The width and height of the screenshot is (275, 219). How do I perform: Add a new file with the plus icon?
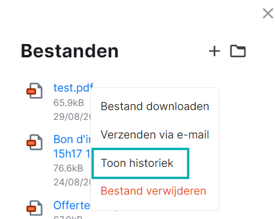pos(214,51)
